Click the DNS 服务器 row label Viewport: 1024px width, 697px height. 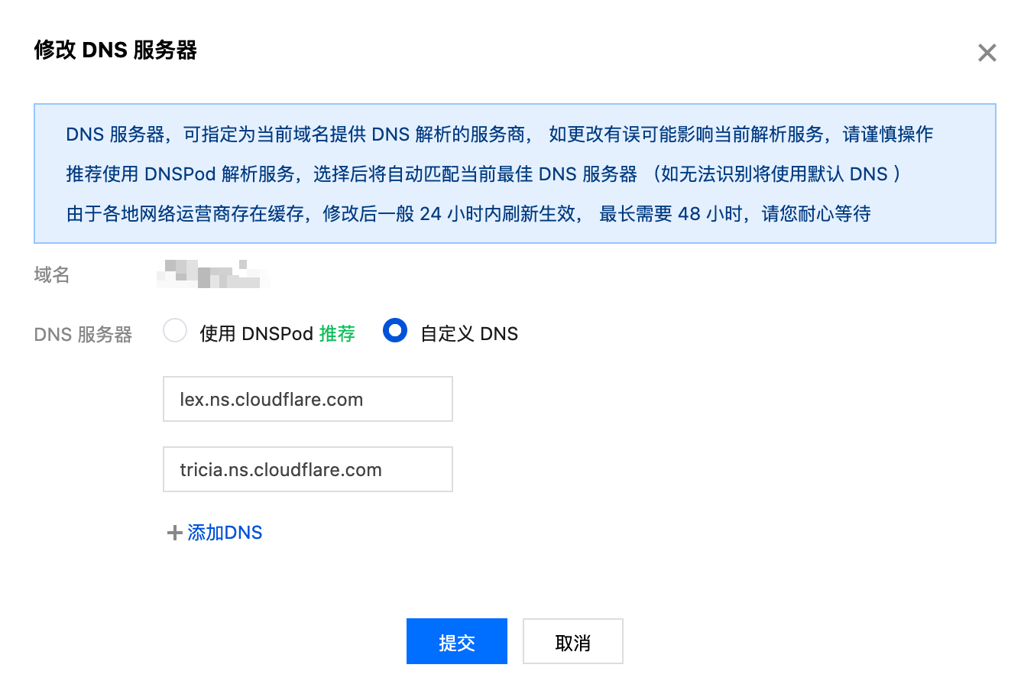coord(83,334)
